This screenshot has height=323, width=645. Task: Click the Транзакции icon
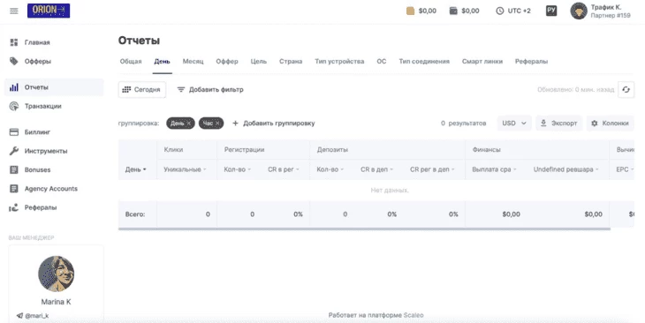pyautogui.click(x=14, y=106)
